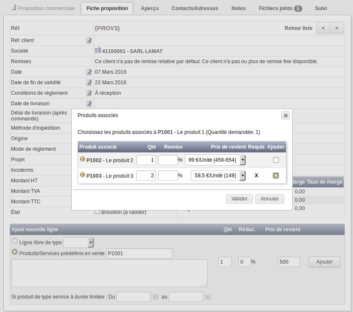Click the Qté field for P1003
Viewport: 353px width, 312px height.
pos(146,176)
